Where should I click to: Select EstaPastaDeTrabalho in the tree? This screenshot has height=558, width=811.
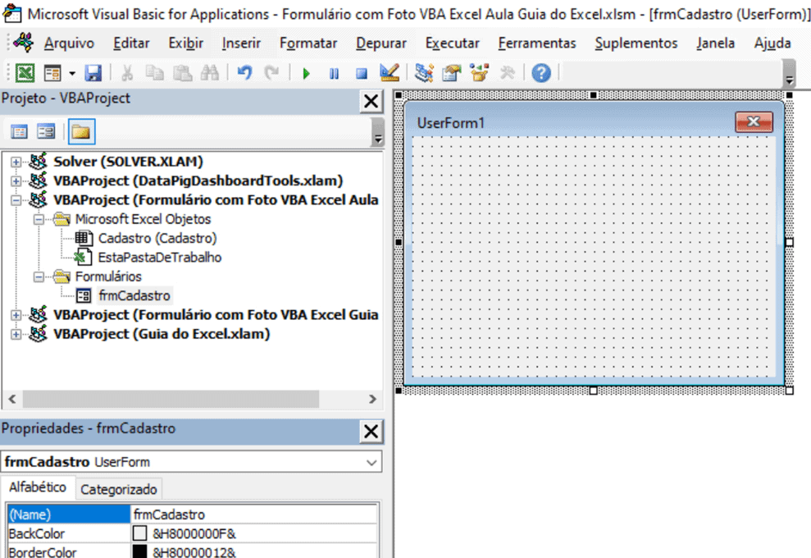pyautogui.click(x=160, y=258)
